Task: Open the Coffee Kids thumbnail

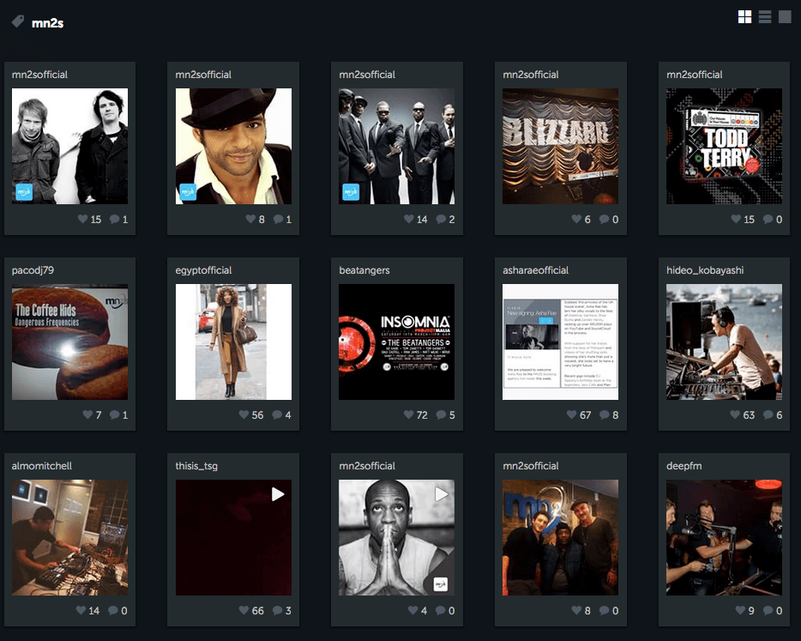Action: click(70, 342)
